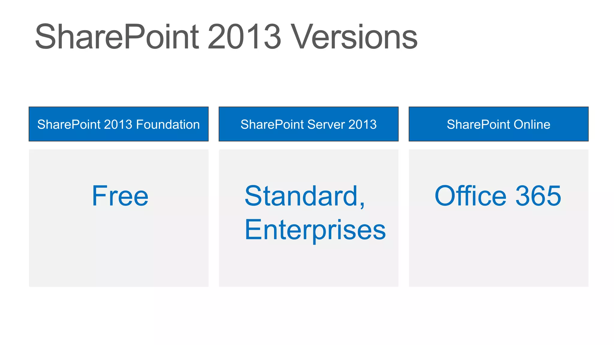Click the word "Office" in the right panel
The height and width of the screenshot is (345, 614).
click(470, 196)
